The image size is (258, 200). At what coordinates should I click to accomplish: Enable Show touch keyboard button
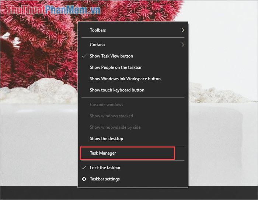pos(133,90)
